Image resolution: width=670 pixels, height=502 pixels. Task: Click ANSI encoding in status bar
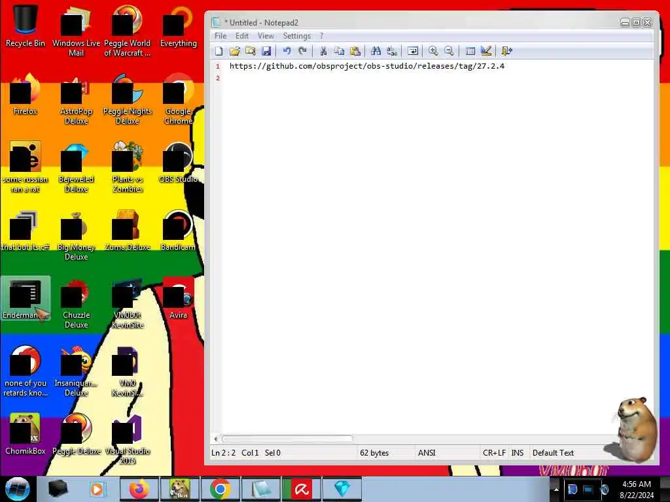point(427,453)
